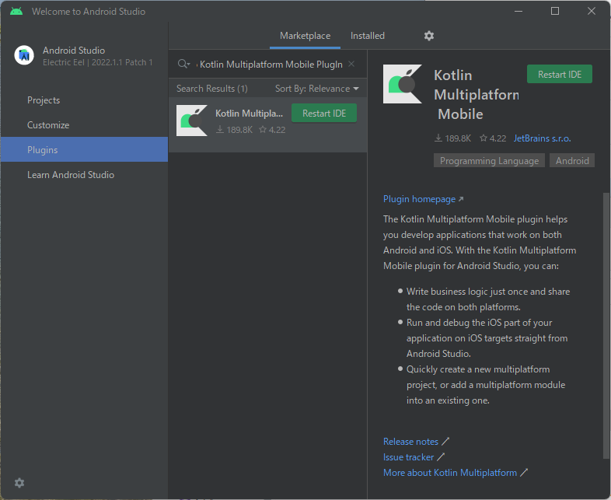Click the Kotlin Multiplatform plugin icon in results
Screen dimensions: 611x500
[x=191, y=121]
